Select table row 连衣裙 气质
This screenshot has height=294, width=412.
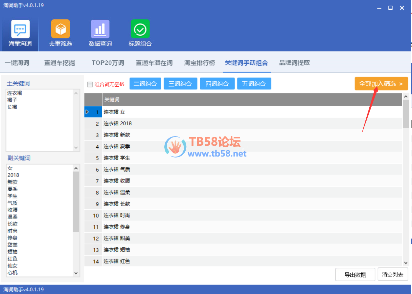coord(243,169)
